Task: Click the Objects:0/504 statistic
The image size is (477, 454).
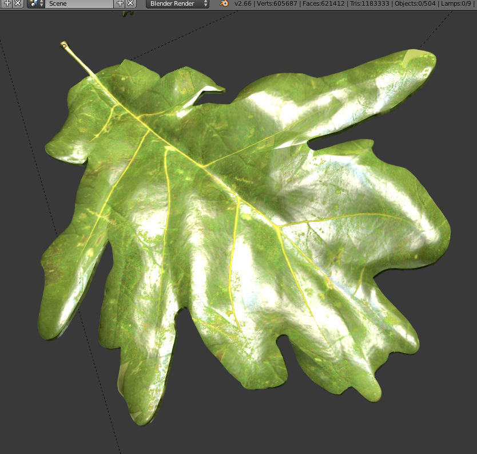Action: [415, 3]
